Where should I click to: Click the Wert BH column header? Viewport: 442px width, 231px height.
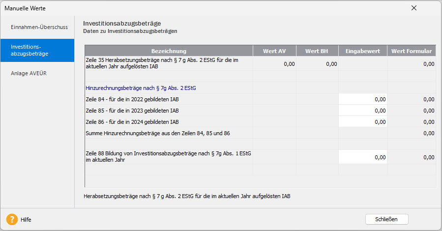(x=317, y=51)
